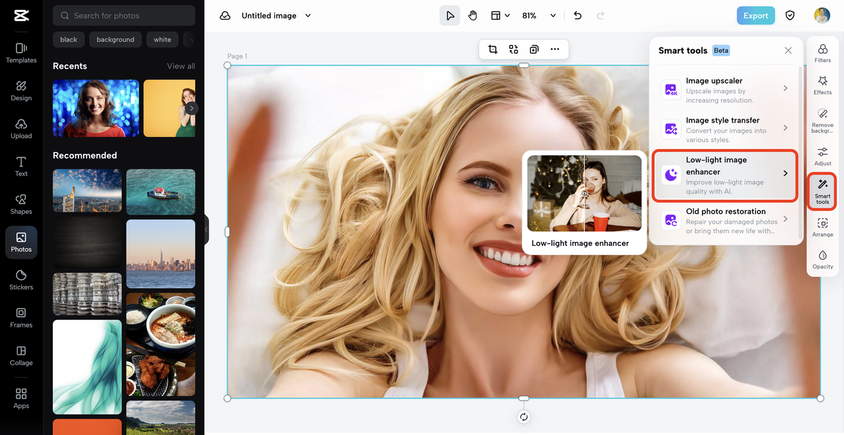The height and width of the screenshot is (435, 844).
Task: Select the white search tag
Action: (x=162, y=40)
